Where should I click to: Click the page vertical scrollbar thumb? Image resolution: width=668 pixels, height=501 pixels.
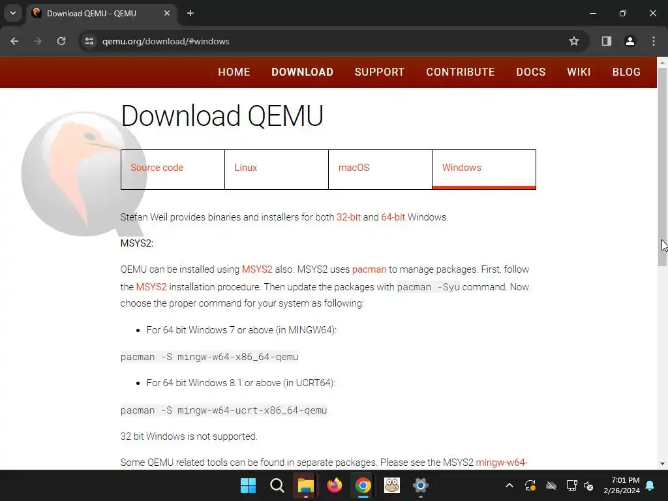(662, 167)
